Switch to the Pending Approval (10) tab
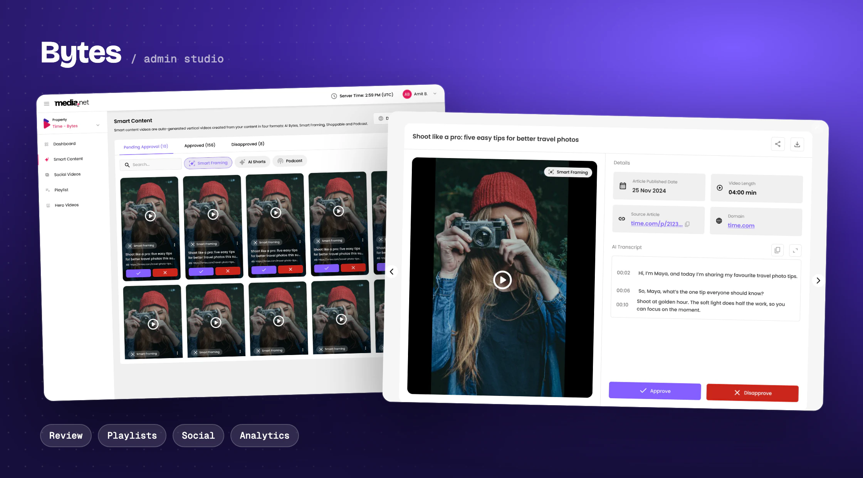863x478 pixels. tap(146, 146)
